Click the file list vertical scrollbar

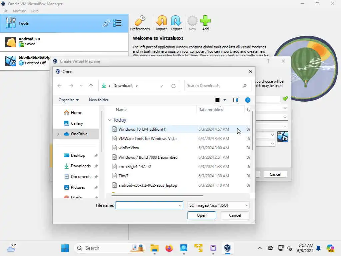coord(252,131)
